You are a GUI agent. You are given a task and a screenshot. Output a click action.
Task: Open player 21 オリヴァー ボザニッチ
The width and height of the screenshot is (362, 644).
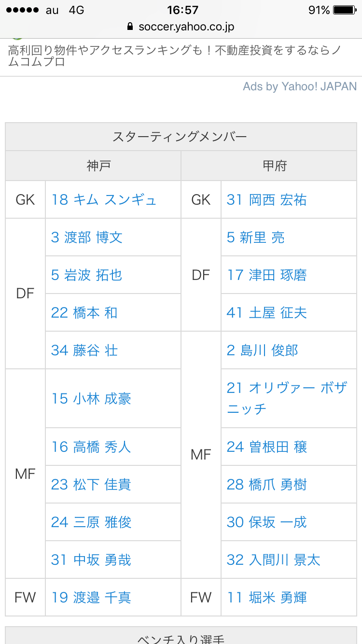coord(287,398)
